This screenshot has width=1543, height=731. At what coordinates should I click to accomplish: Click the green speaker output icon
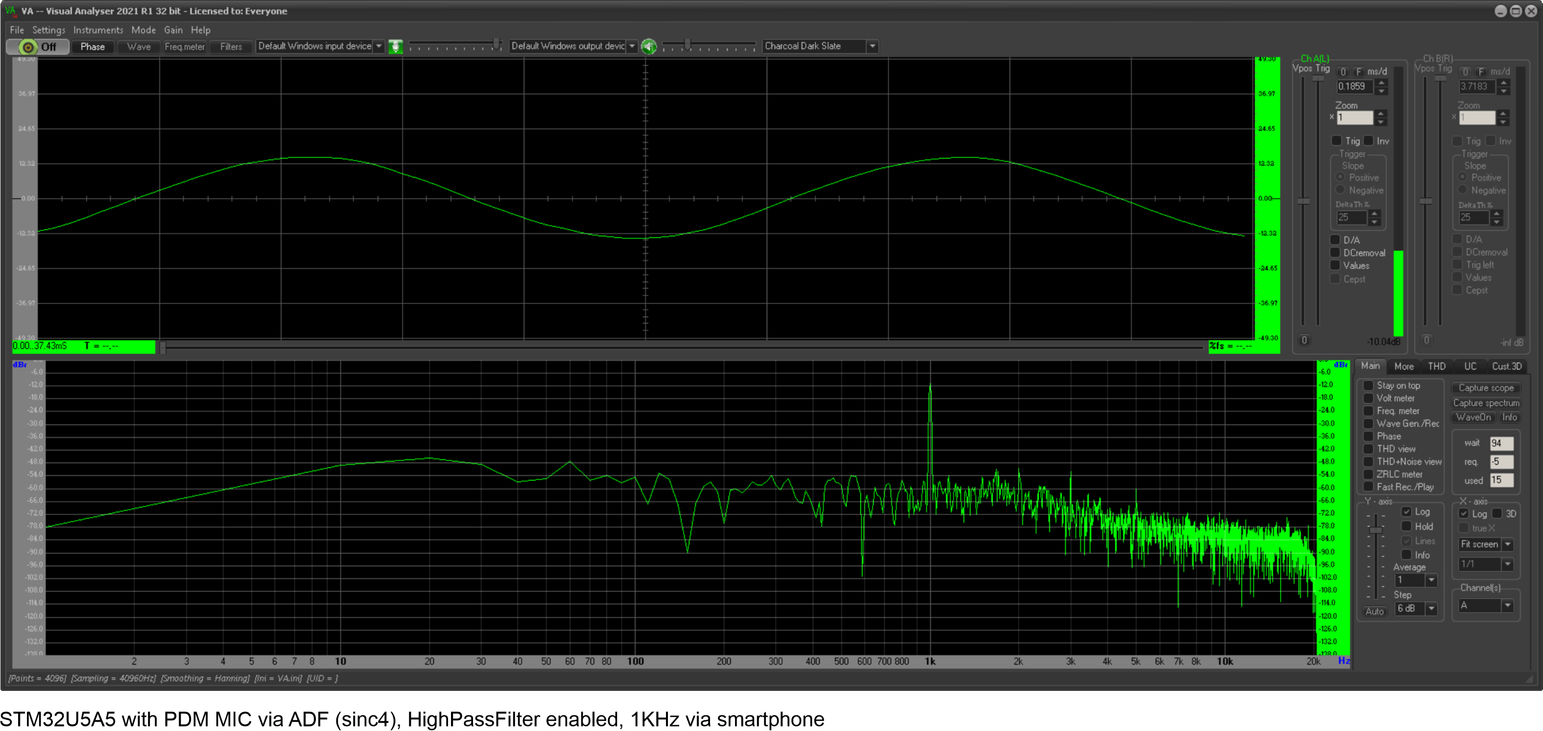tap(649, 46)
